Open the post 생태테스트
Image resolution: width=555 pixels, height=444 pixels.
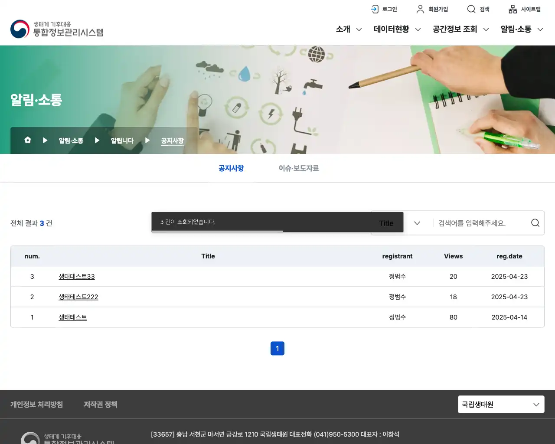tap(73, 317)
